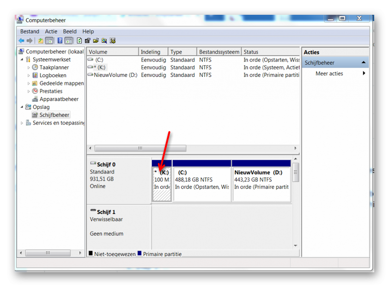Click Status cell 'In orde (Primaire partiti'

click(x=271, y=75)
